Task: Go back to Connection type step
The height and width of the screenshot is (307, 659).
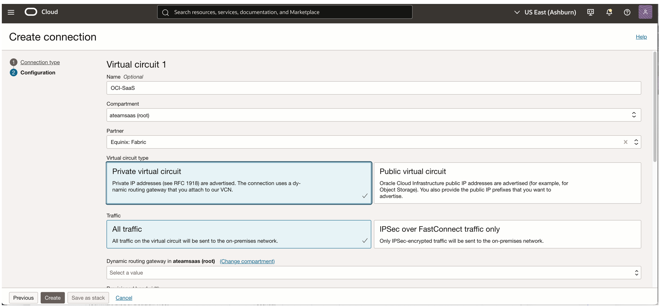Action: tap(40, 62)
